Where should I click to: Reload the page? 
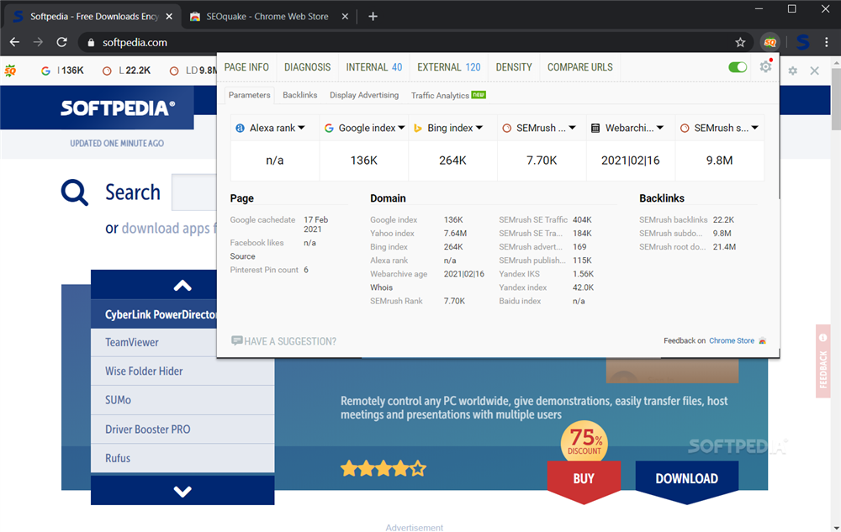[61, 42]
